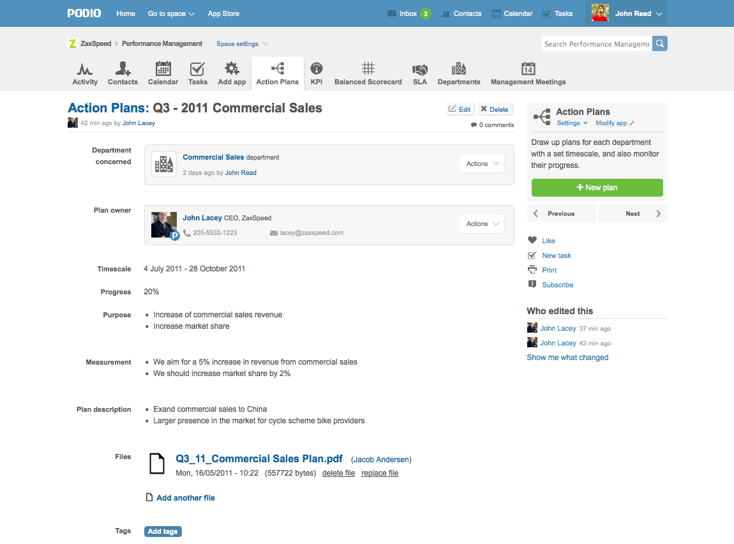Click the Edit button for this plan
Image resolution: width=734 pixels, height=544 pixels.
click(460, 109)
